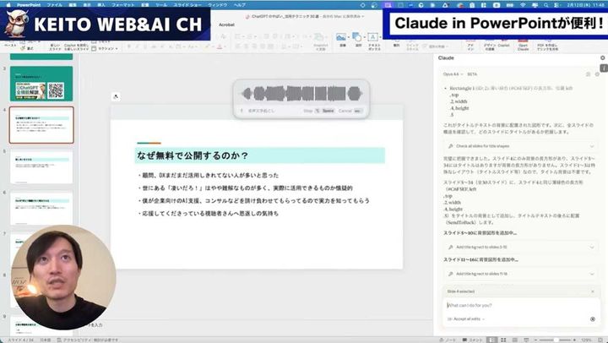Expand 'Check all slides for title shapes' step
This screenshot has height=343, width=608.
[520, 146]
